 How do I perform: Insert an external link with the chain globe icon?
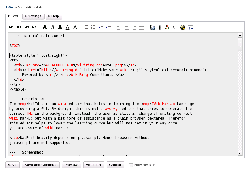[x=152, y=27]
